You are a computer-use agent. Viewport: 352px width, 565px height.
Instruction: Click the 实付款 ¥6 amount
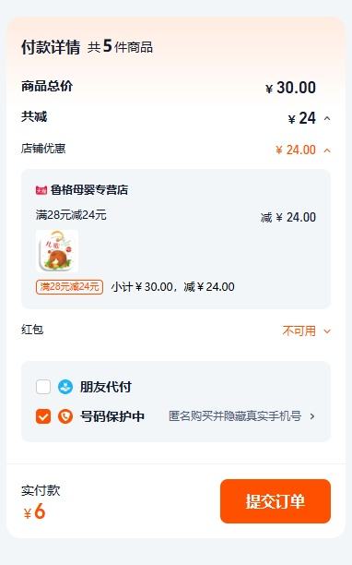coord(34,511)
